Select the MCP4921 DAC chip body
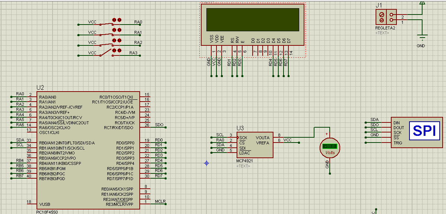 [x=255, y=145]
